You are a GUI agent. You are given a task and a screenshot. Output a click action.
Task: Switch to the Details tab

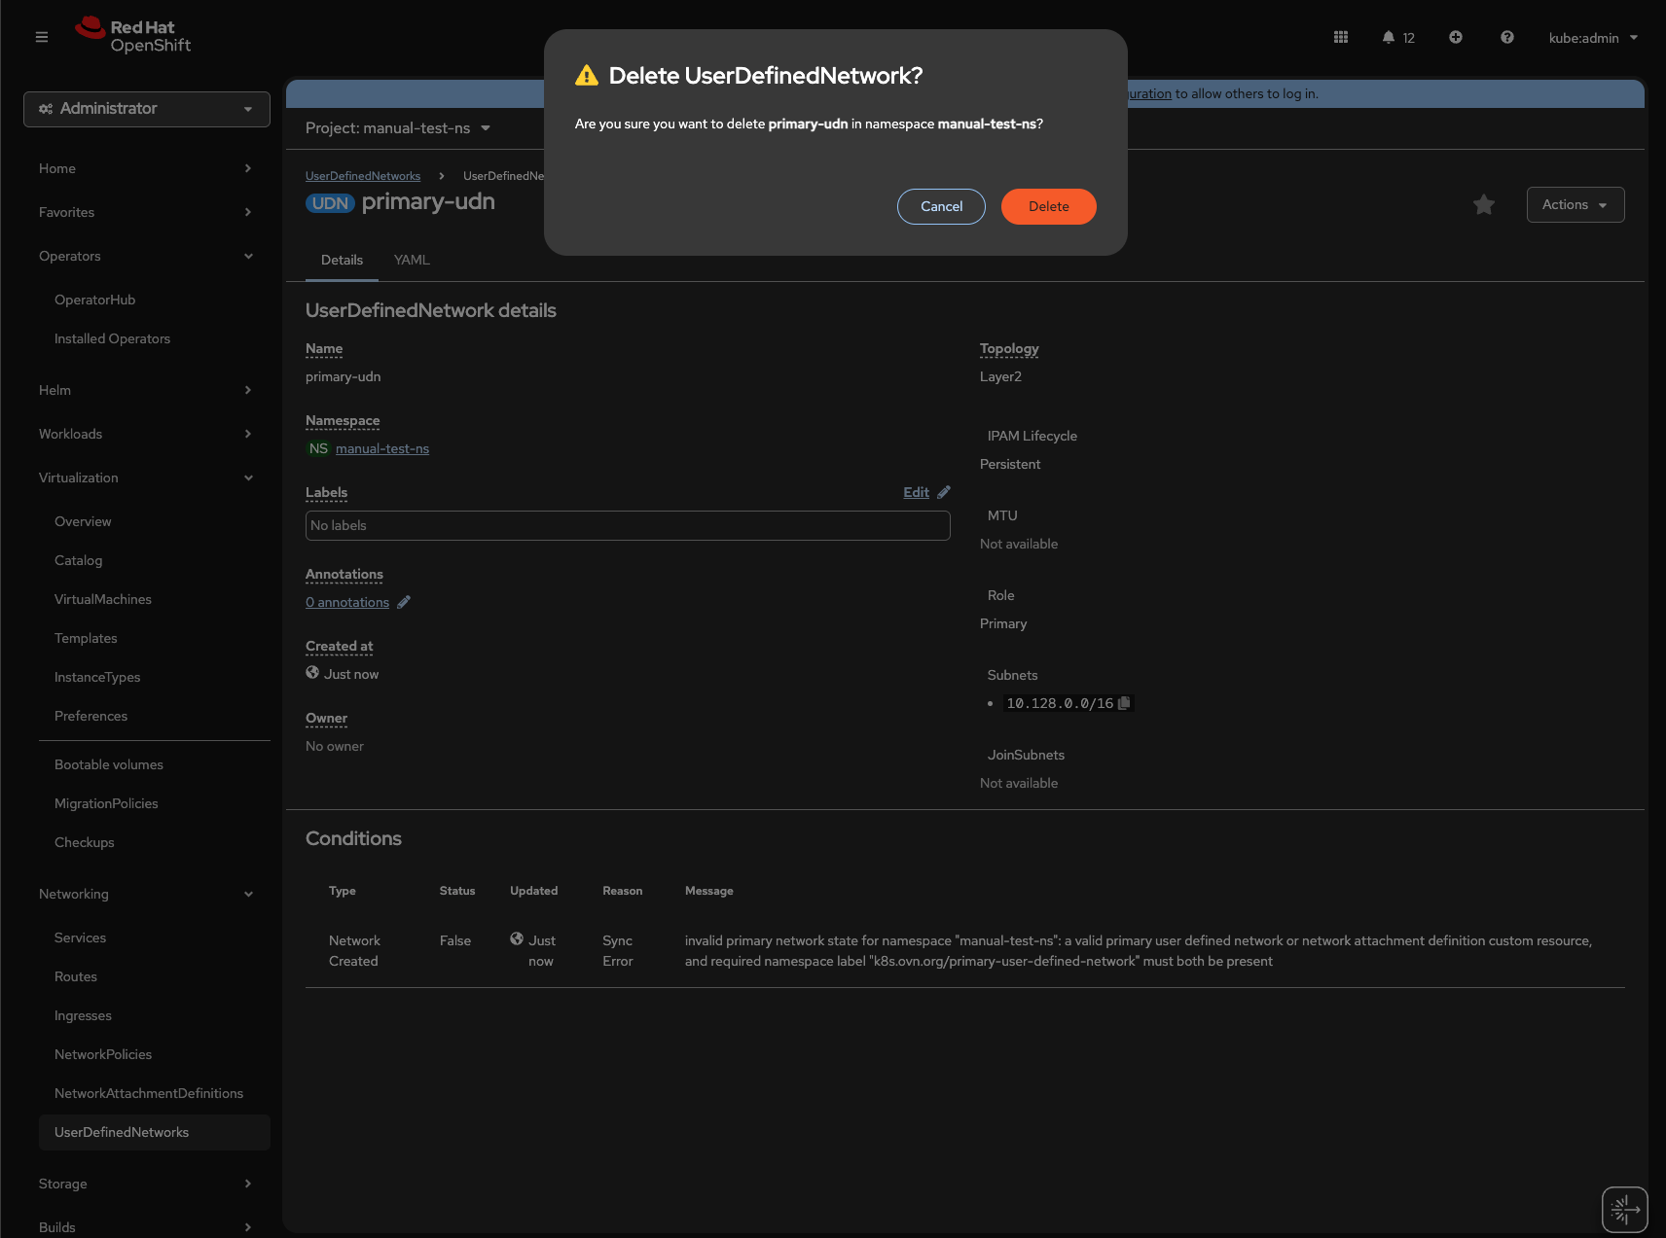342,260
